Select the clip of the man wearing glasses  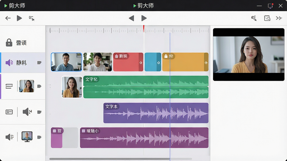66,62
